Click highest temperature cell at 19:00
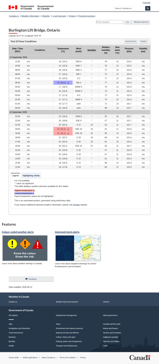Screen dimensions: 159x364 (63, 133)
